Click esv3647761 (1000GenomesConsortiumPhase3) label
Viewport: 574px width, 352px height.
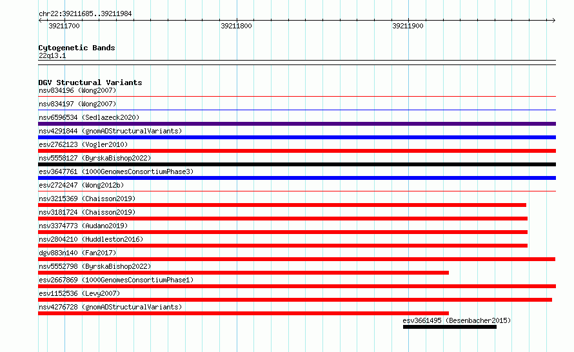116,171
